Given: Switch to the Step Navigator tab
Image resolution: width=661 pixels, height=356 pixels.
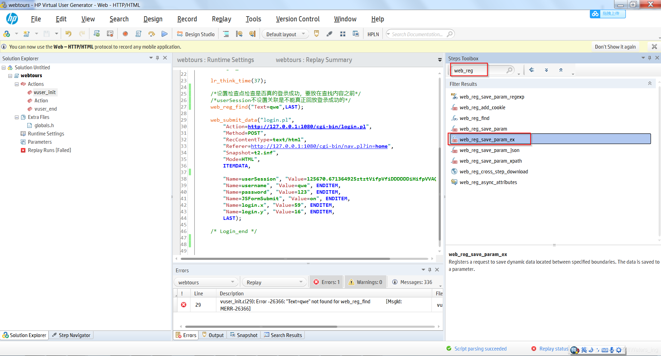Looking at the screenshot, I should click(x=71, y=335).
